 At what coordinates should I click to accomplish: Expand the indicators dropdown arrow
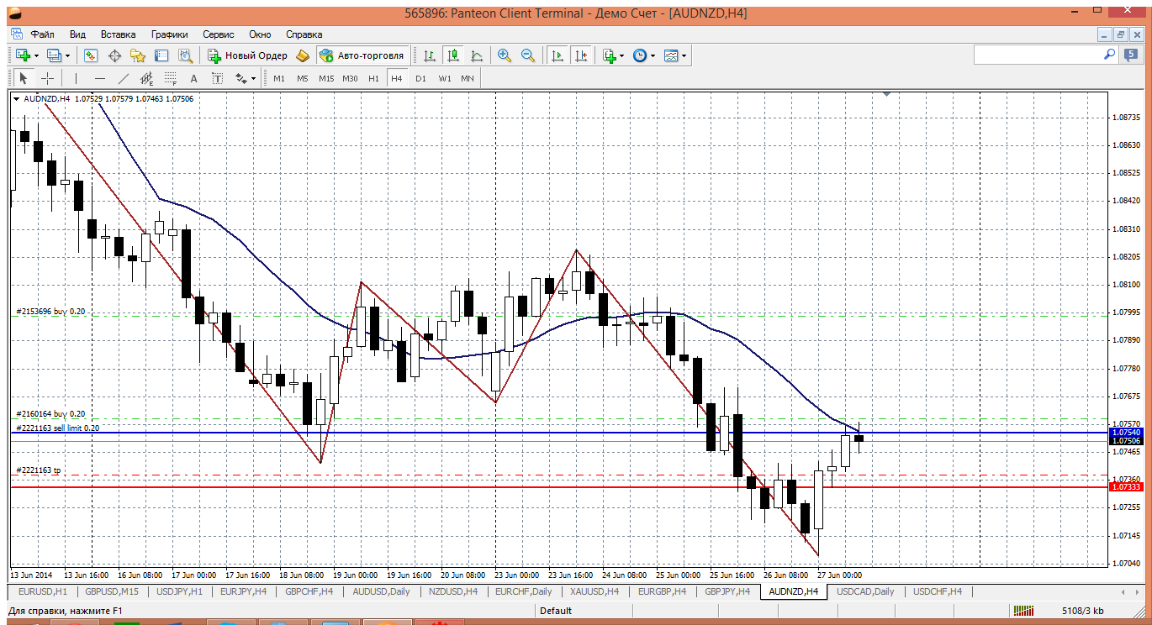pos(622,55)
